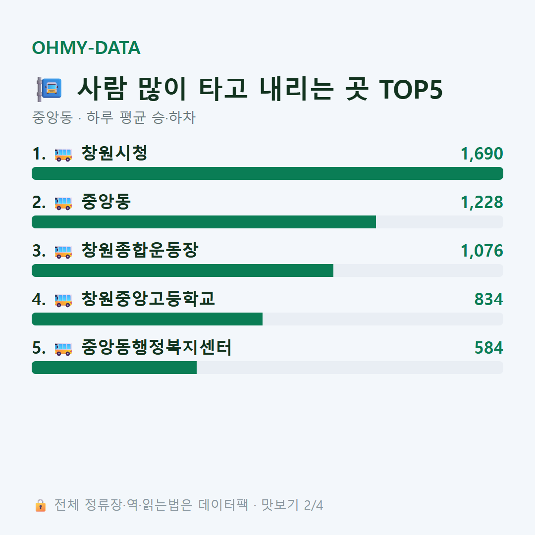
Task: Click the full green bar for 창원시청
Action: [x=267, y=173]
